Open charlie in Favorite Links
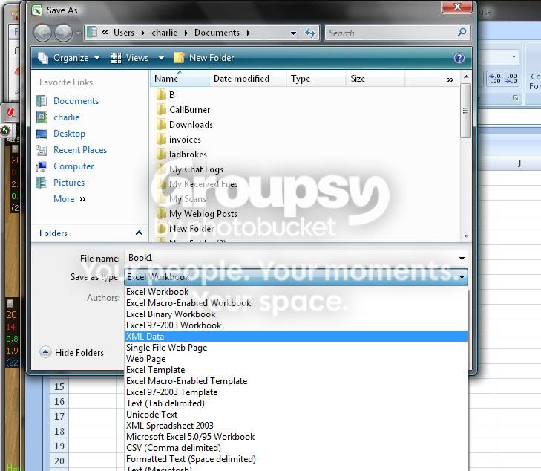Image resolution: width=541 pixels, height=471 pixels. click(67, 117)
